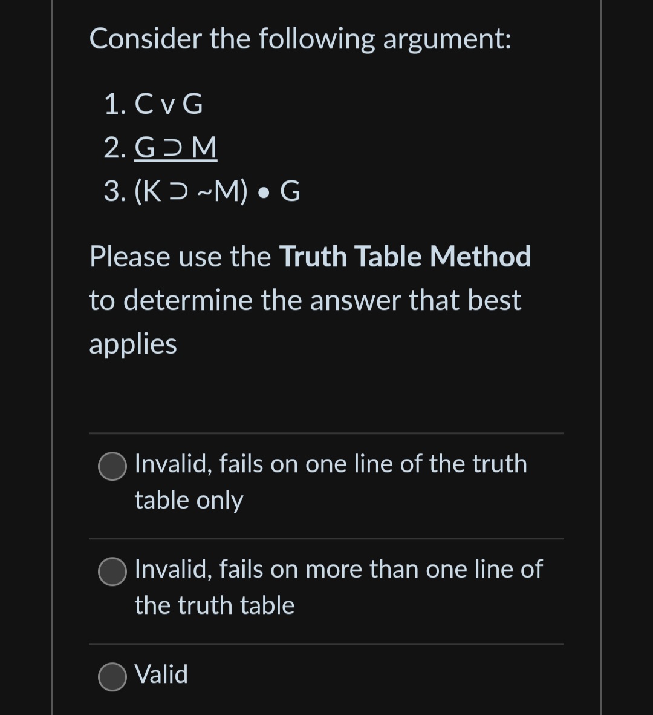The height and width of the screenshot is (715, 653).
Task: Click the "Valid" answer label text
Action: (x=160, y=674)
